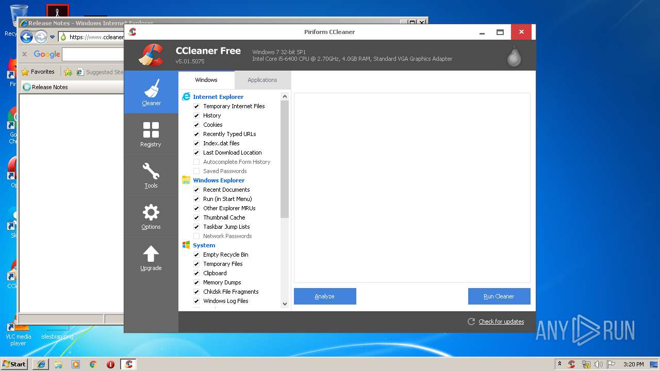Click the System Windows-flag category icon
This screenshot has width=660, height=371.
tap(186, 245)
